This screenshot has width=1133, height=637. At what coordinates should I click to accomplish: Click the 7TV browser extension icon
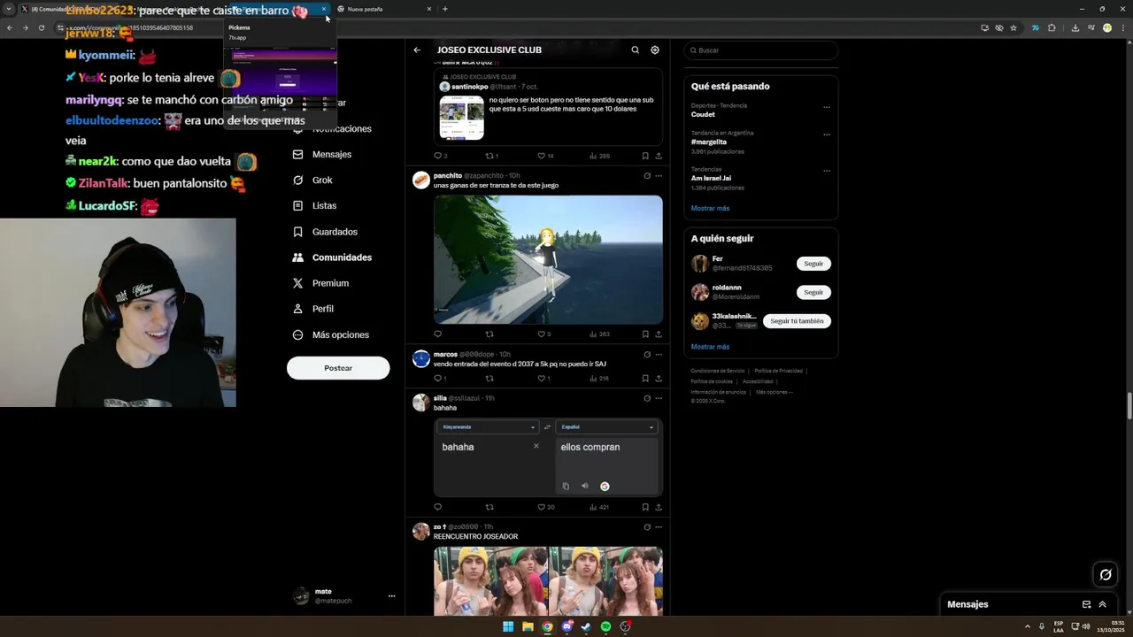pos(1035,27)
